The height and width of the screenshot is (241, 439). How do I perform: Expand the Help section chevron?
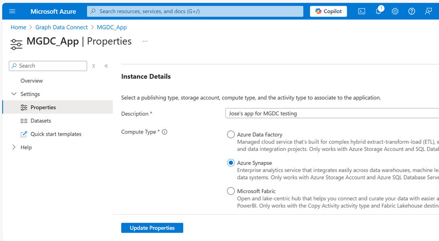coord(14,147)
